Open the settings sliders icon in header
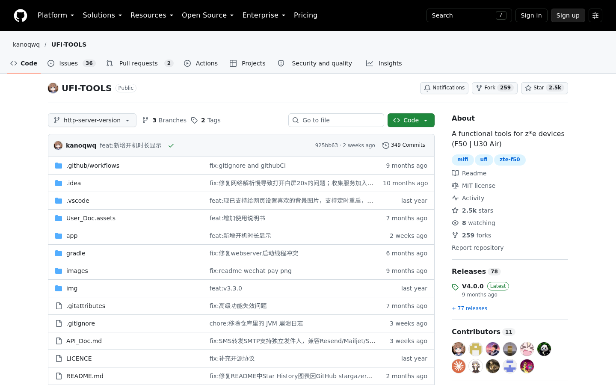616x385 pixels. tap(595, 15)
